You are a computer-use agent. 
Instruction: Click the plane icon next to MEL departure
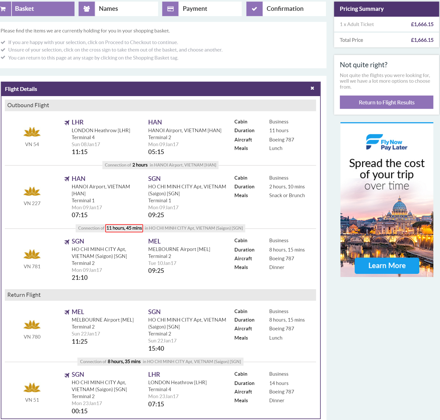point(67,312)
